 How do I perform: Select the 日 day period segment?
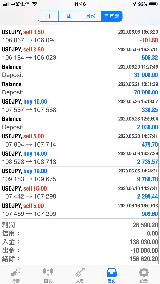click(x=48, y=16)
